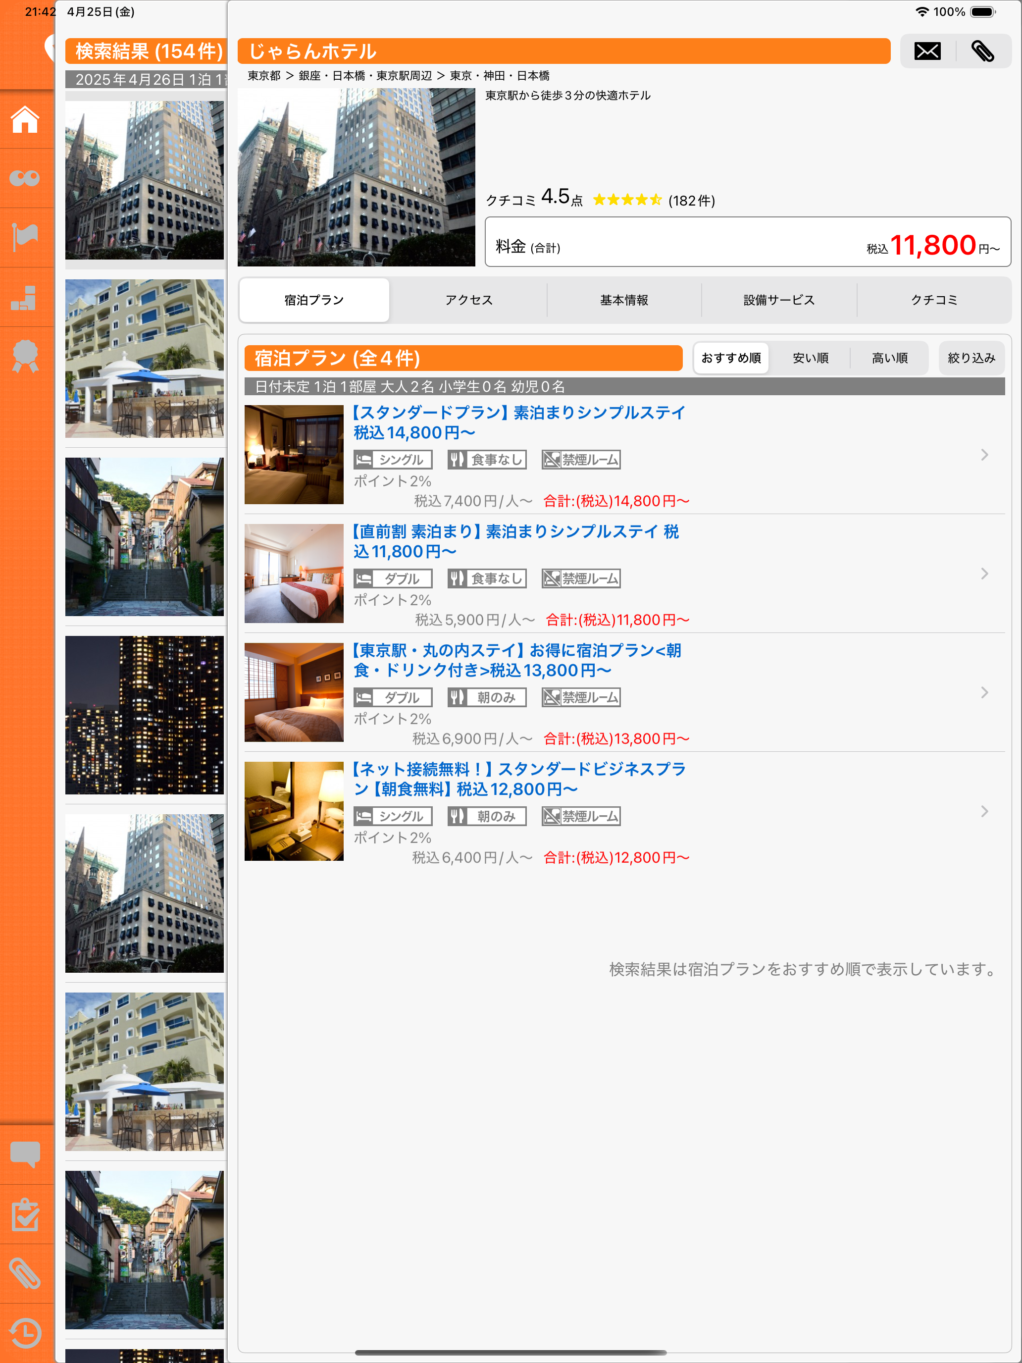The width and height of the screenshot is (1022, 1363).
Task: Open the sidebar paperclip icon
Action: (x=25, y=1273)
